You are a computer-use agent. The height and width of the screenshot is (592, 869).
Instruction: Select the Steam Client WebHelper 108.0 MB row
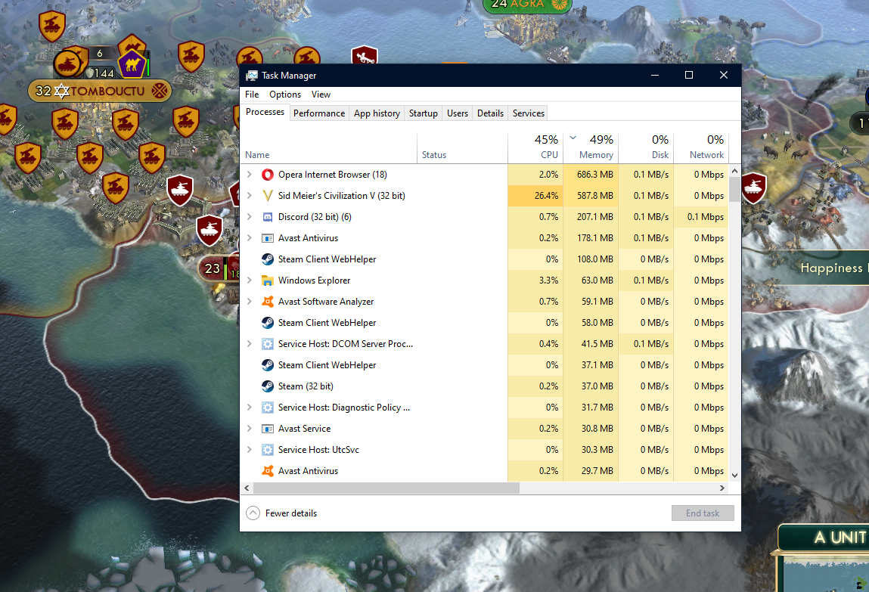click(485, 259)
